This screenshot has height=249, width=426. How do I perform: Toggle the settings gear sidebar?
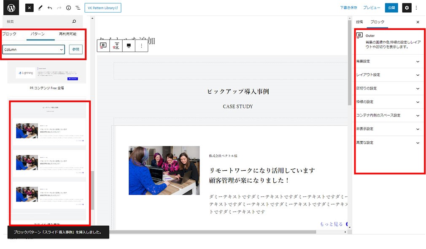click(406, 8)
